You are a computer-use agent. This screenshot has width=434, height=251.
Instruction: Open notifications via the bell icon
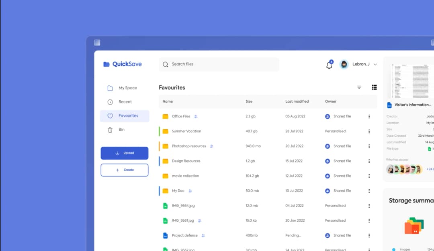tap(329, 65)
